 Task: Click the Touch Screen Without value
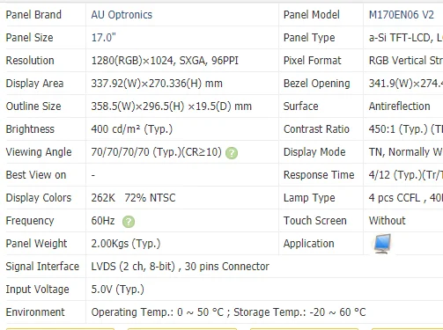pos(387,221)
